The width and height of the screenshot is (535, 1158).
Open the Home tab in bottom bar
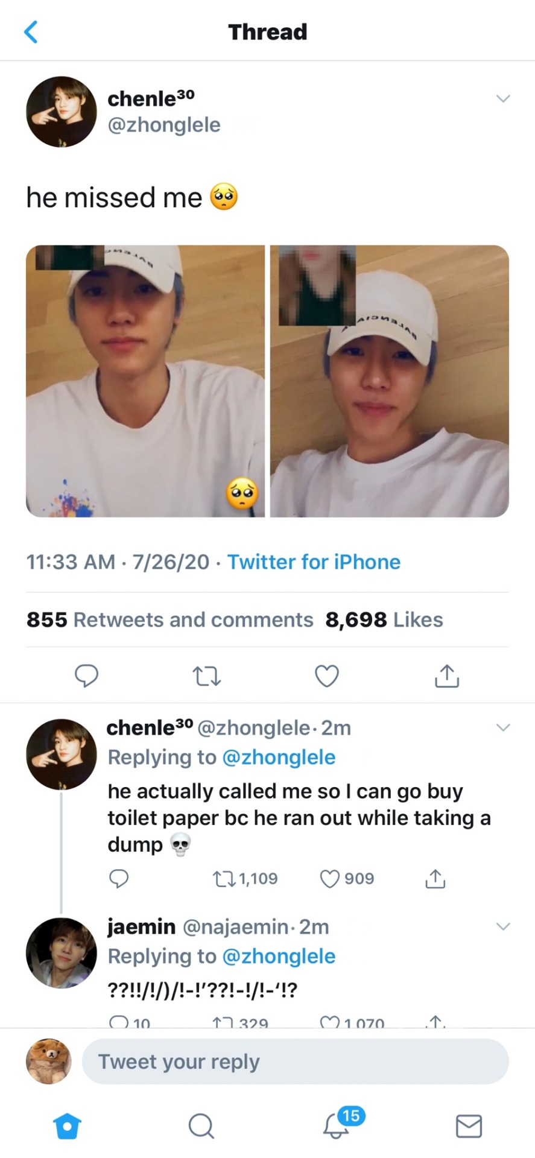[67, 1125]
